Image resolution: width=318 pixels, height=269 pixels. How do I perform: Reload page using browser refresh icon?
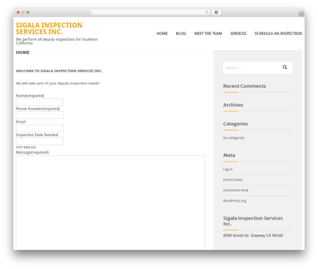click(x=207, y=13)
